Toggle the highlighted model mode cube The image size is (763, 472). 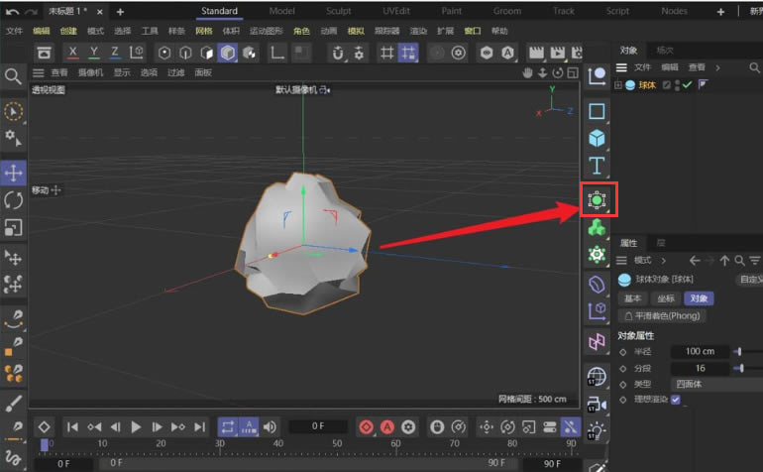tap(227, 53)
